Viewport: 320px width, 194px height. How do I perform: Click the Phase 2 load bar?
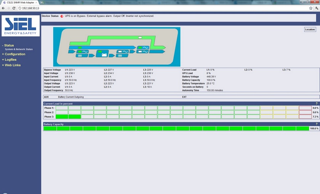(x=184, y=112)
